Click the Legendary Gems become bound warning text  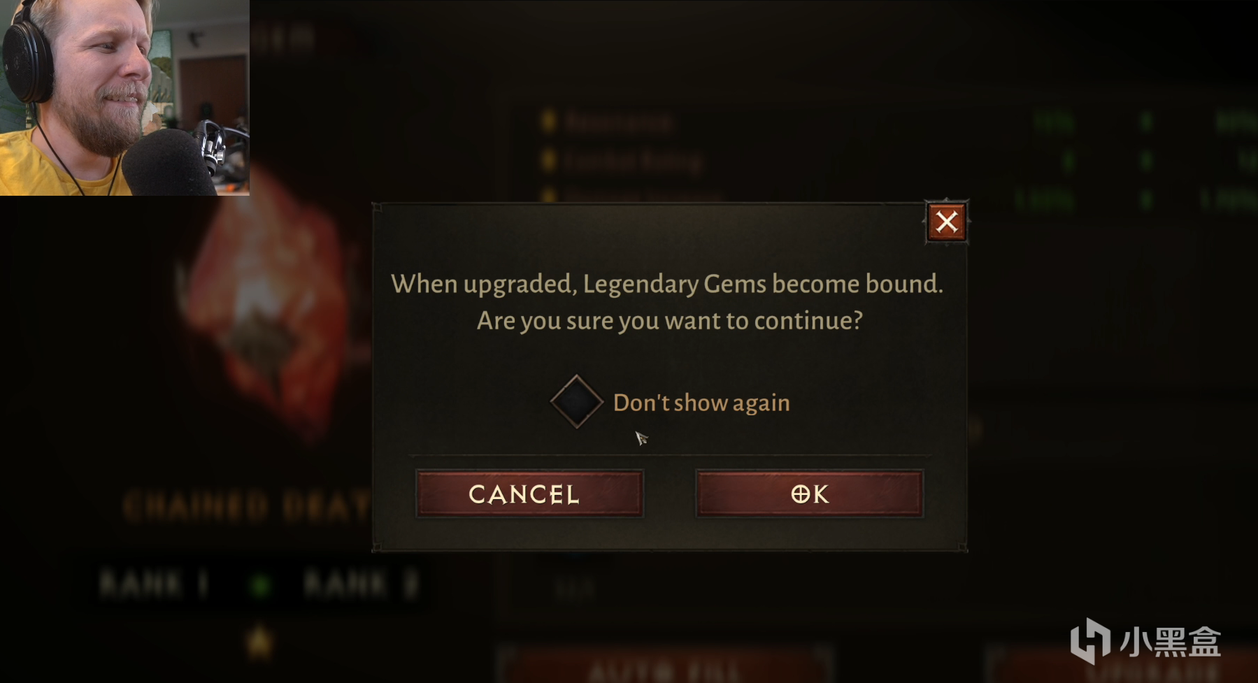tap(667, 284)
